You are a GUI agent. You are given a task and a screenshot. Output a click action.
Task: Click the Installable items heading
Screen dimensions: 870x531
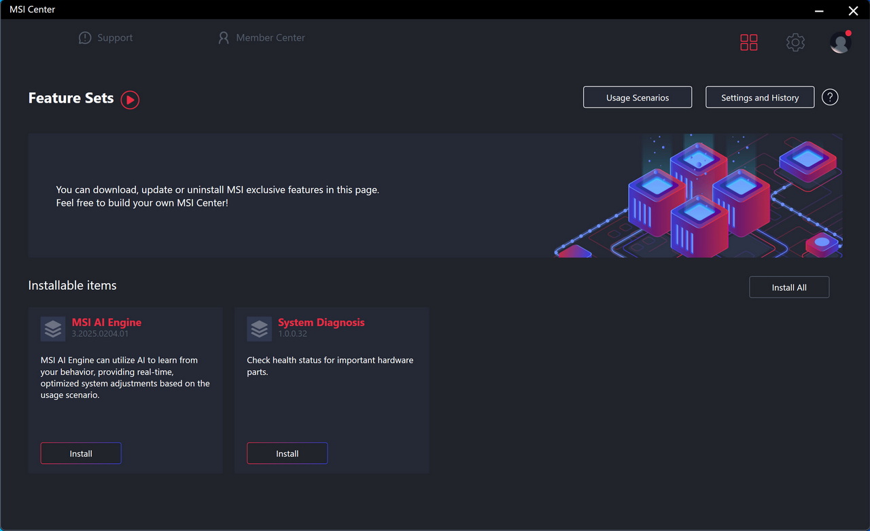[x=72, y=285]
